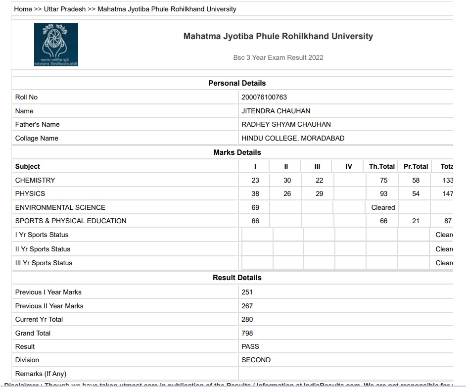The image size is (466, 387).
Task: Click Sports practical total 21
Action: (416, 221)
